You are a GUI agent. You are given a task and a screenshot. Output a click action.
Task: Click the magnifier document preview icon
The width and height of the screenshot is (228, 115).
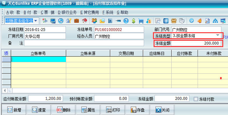tap(207, 21)
